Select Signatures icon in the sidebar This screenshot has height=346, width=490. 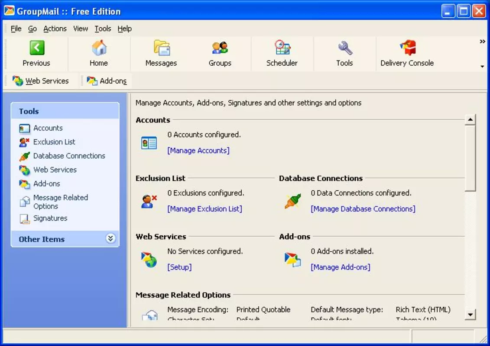24,219
